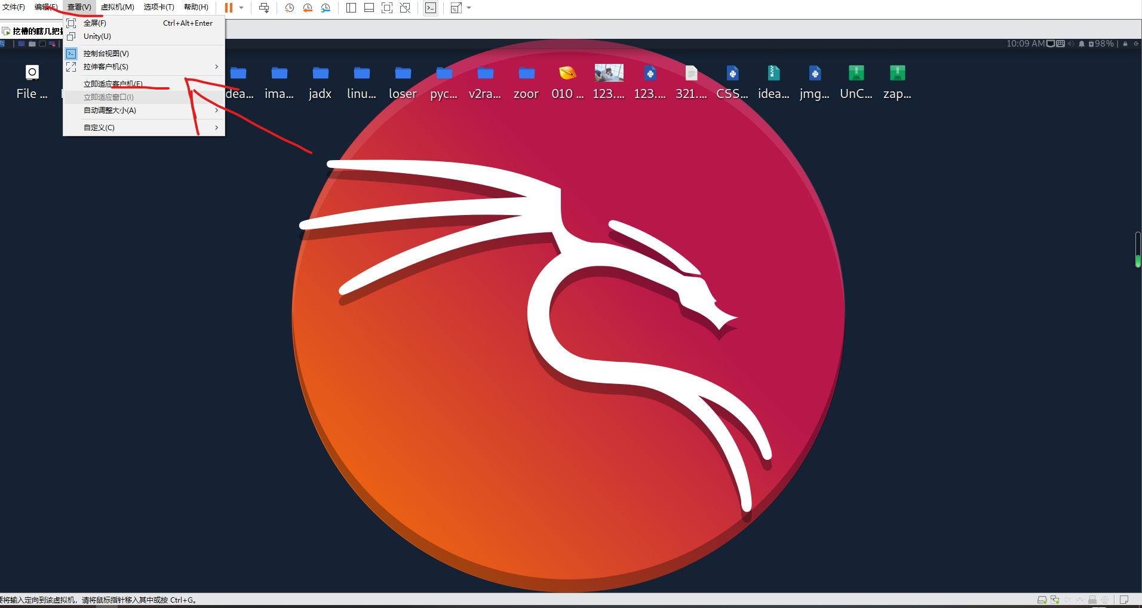Click 立即适应客户机 menu item
This screenshot has width=1142, height=608.
point(144,84)
